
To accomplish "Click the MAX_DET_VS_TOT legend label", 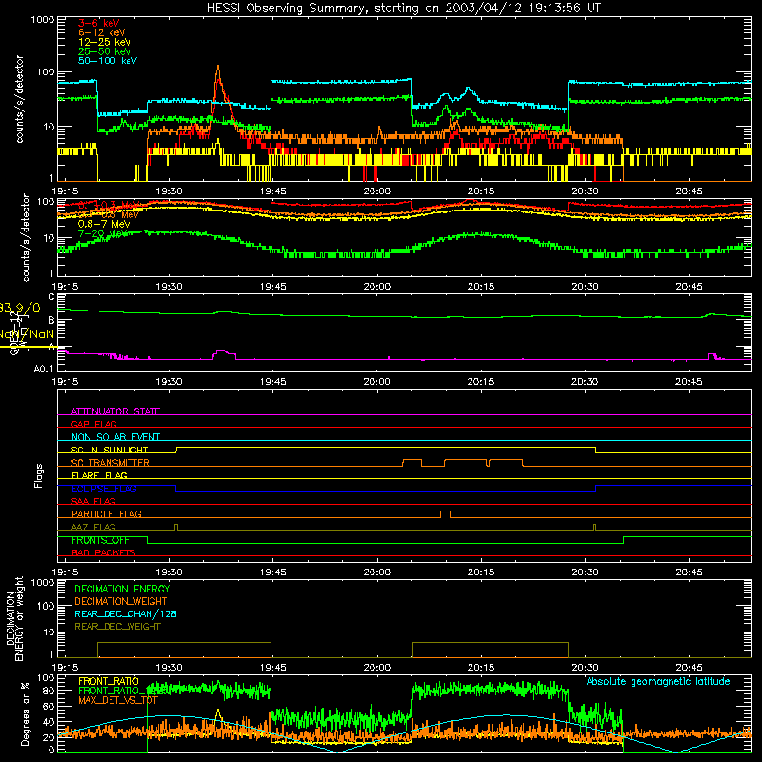I will point(118,700).
